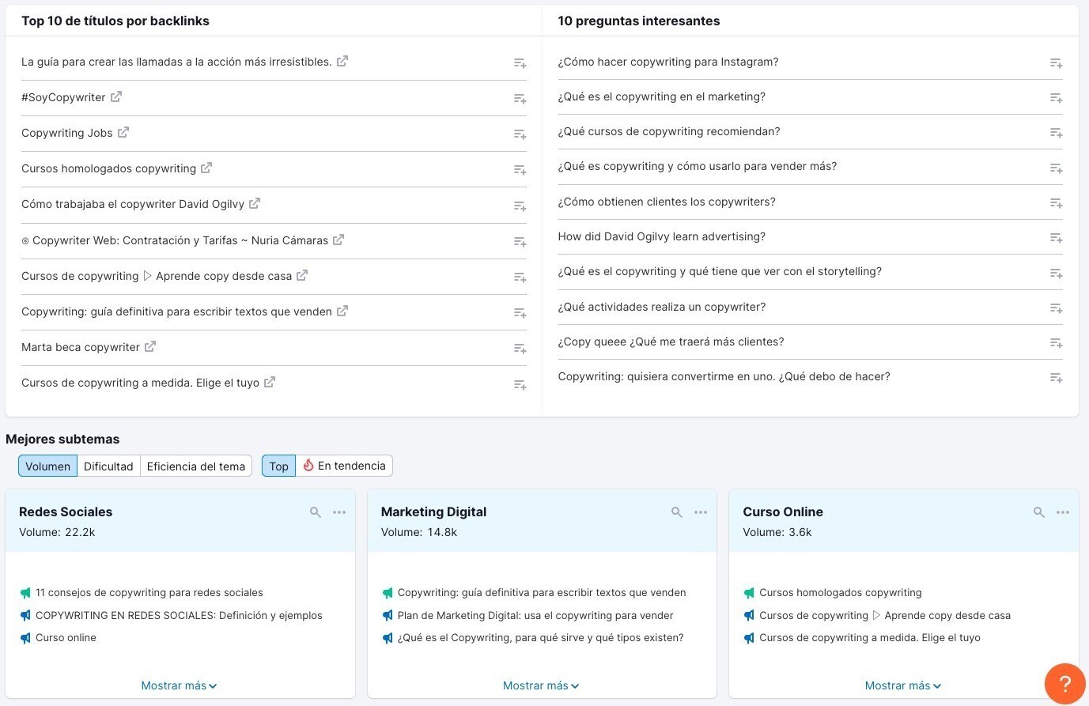Screen dimensions: 1089x706
Task: Add question '¿Qué cursos de copywriting recomiendan?' to list
Action: pyautogui.click(x=1056, y=133)
